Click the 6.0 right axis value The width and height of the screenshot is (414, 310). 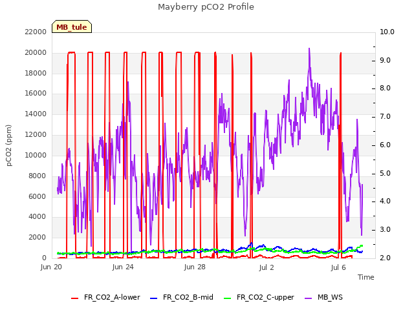click(x=386, y=145)
